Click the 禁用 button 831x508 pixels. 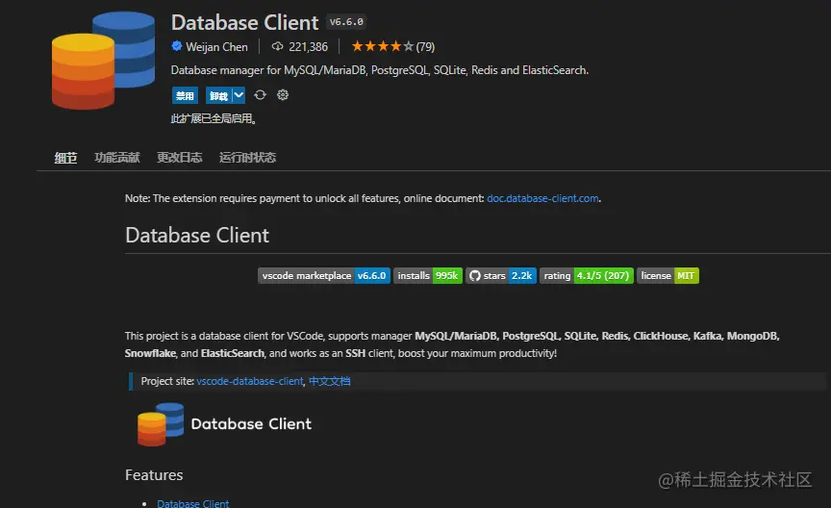[x=184, y=95]
